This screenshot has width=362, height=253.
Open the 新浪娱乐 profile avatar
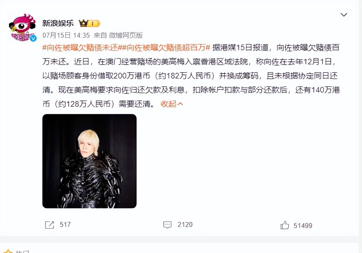point(23,27)
